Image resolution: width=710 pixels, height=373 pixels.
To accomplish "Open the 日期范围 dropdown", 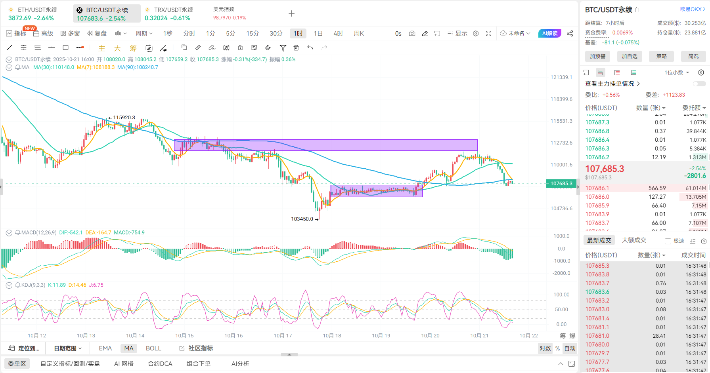I will (x=68, y=348).
